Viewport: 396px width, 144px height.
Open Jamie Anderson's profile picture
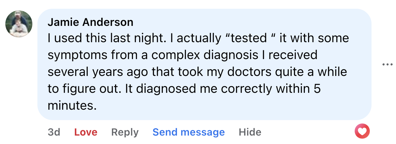(x=19, y=24)
